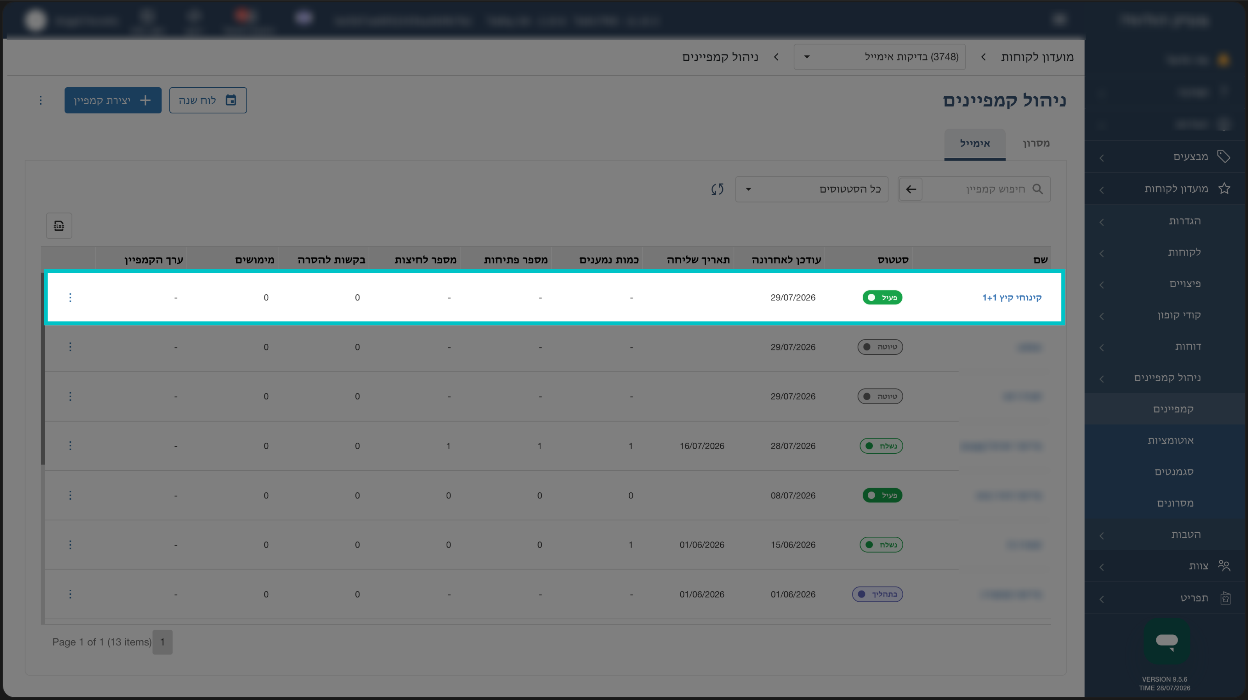Open סגמנטים in the sidebar
The image size is (1248, 700).
[x=1165, y=472]
